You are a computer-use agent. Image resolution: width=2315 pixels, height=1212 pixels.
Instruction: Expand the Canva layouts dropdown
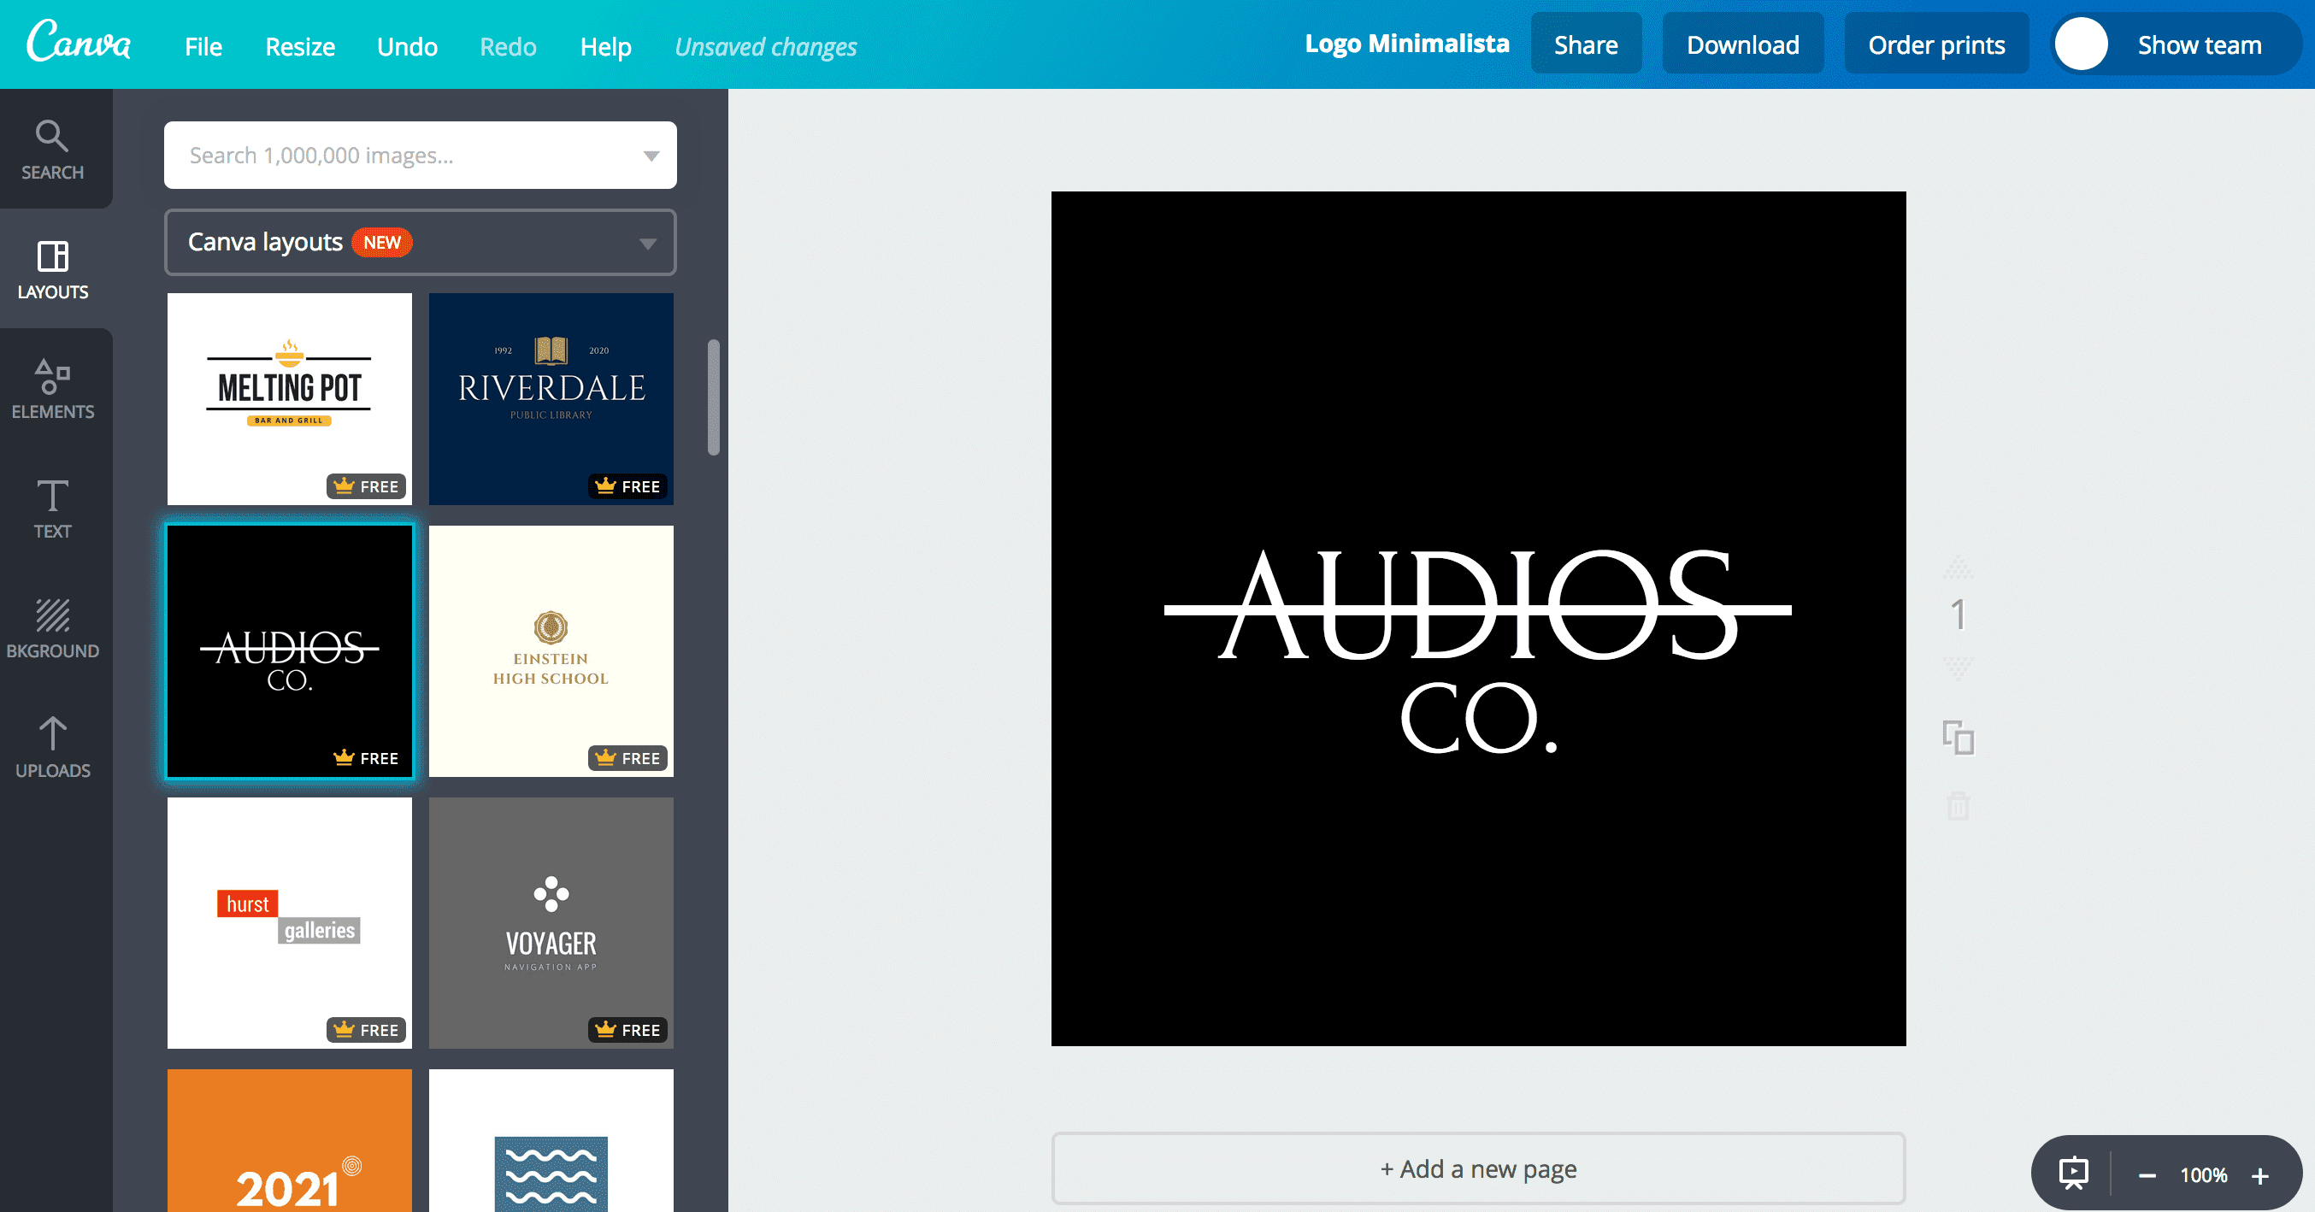647,243
